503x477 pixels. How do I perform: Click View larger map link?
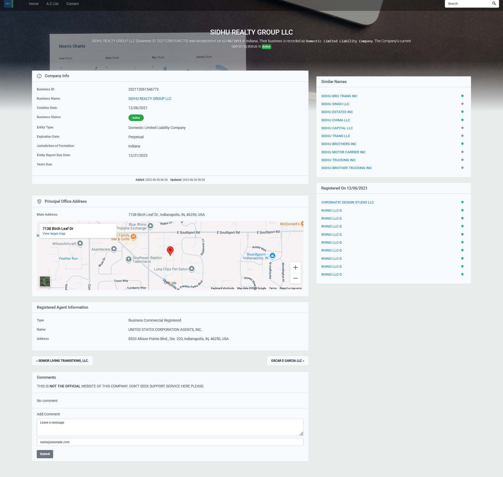coord(54,234)
